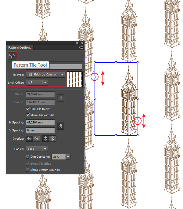This screenshot has height=209, width=183.
Task: Click the tile's bottom-right corner handle
Action: (x=138, y=135)
